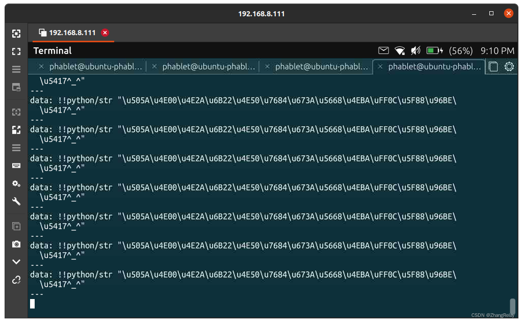Open the 9:10 PM clock indicator
Screen dimensions: 523x323
point(498,50)
